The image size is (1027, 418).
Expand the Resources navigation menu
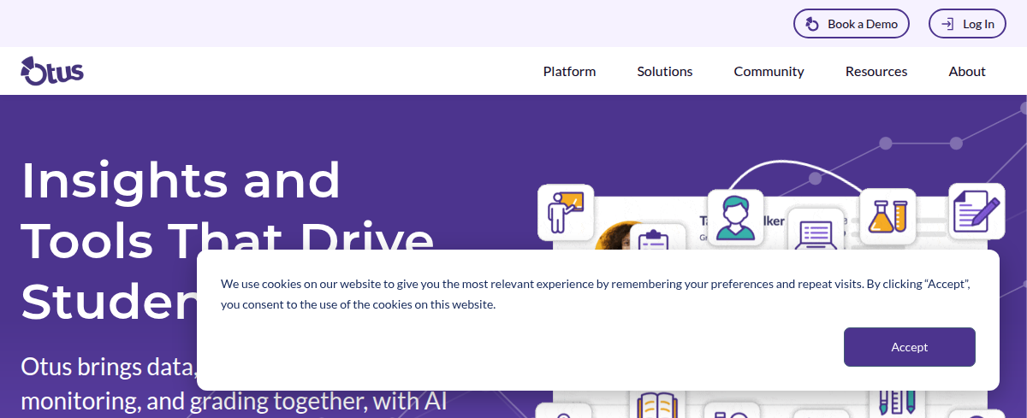click(x=876, y=72)
